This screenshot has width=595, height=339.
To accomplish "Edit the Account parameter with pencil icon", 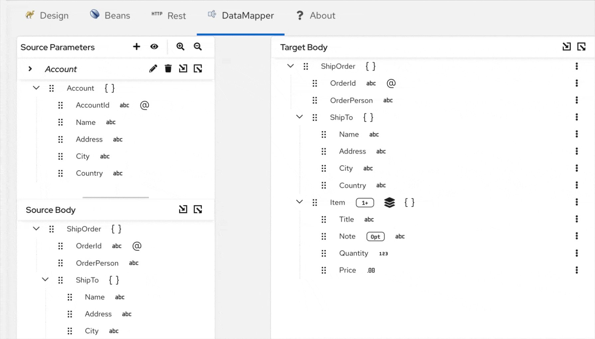I will (153, 69).
